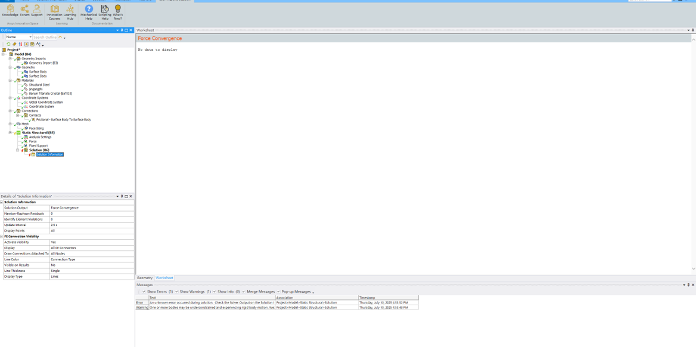Open Outline panel options dropdown arrow

click(x=117, y=30)
